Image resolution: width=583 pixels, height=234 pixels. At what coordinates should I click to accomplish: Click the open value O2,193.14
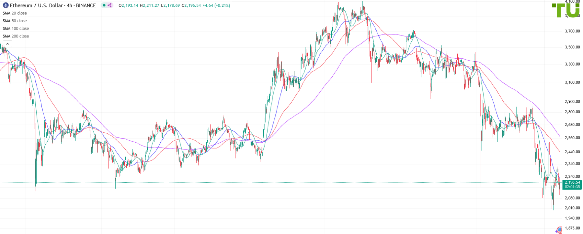tap(128, 5)
